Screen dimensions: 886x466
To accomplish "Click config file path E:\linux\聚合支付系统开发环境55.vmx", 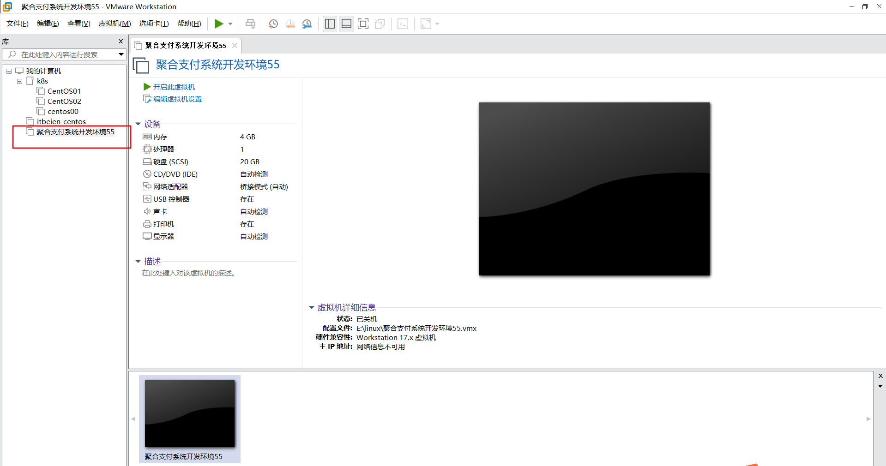I will 416,329.
